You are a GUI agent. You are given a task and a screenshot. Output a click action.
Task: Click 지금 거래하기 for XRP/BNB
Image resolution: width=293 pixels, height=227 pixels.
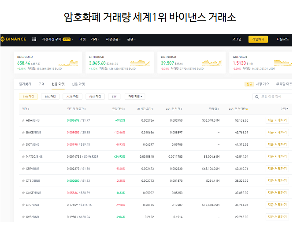click(277, 169)
